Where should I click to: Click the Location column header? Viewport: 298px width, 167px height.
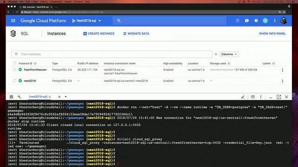pos(193,64)
